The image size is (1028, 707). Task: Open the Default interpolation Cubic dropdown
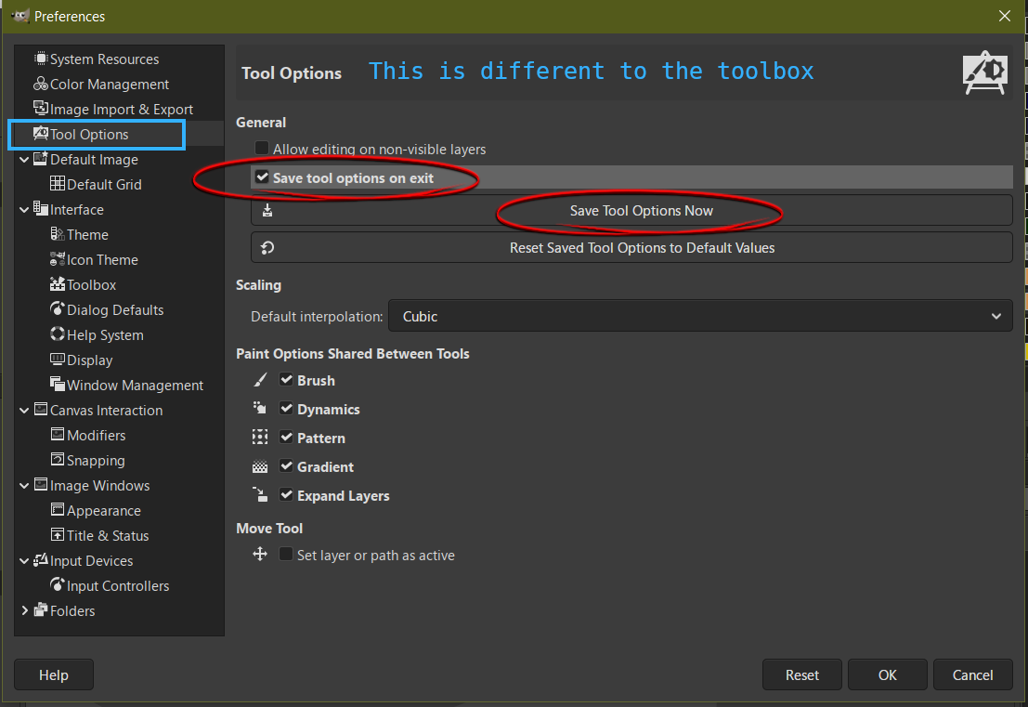coord(700,316)
